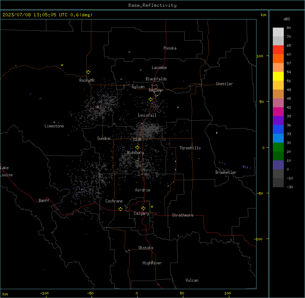This screenshot has width=305, height=298.
Task: Click the -50 tick on the right axis
Action: click(260, 193)
